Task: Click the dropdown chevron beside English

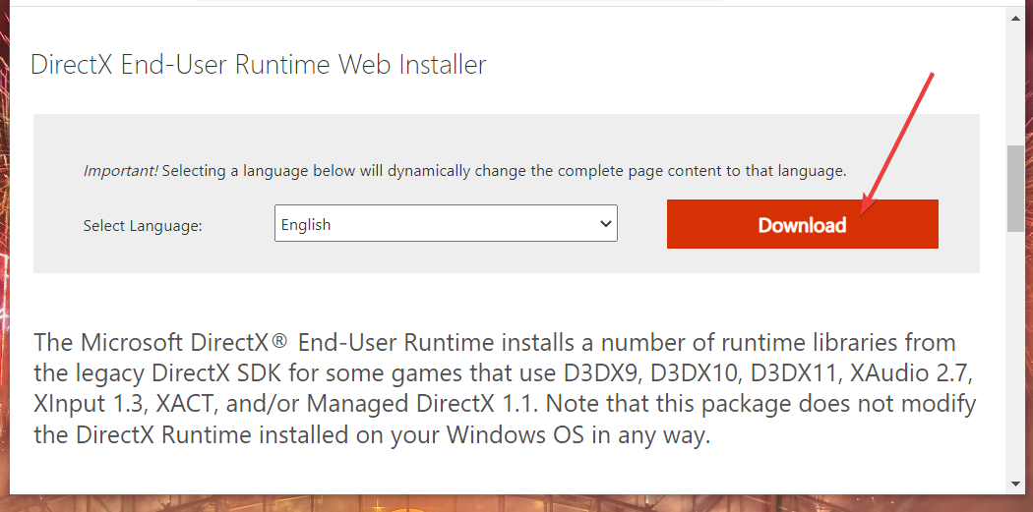Action: pyautogui.click(x=605, y=224)
